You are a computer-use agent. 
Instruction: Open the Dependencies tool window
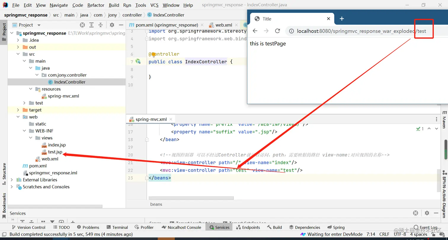(305, 227)
